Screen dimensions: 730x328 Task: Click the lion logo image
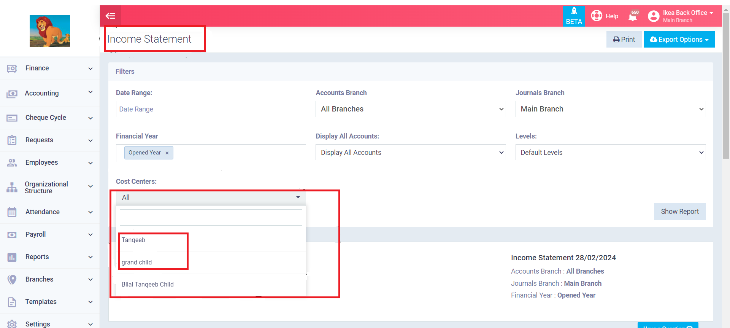(x=50, y=31)
